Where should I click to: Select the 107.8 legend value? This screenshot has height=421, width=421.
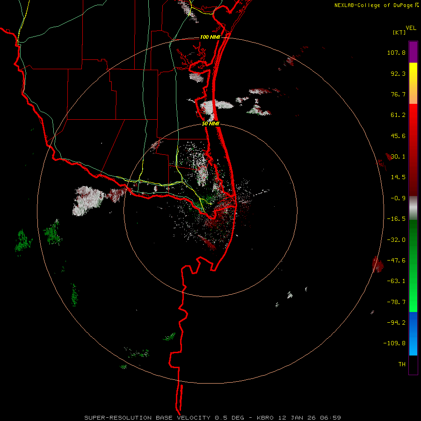coord(396,52)
